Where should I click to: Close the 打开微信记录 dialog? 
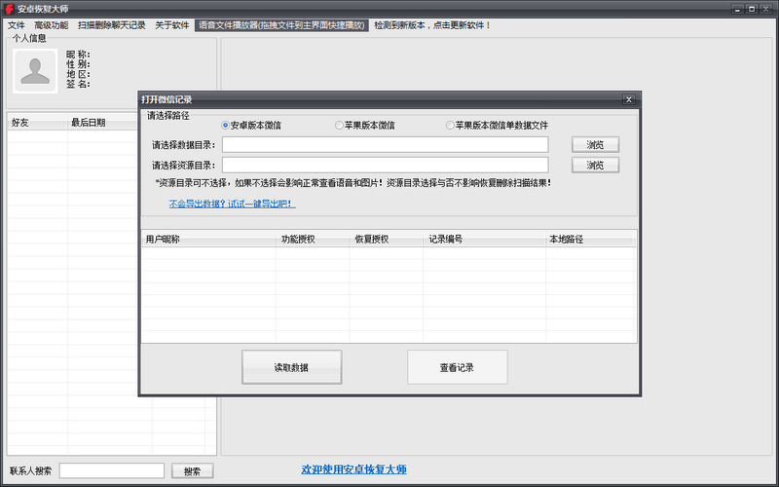coord(629,99)
